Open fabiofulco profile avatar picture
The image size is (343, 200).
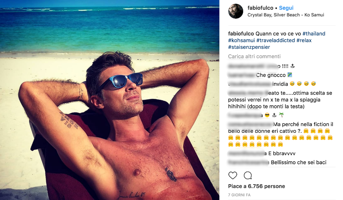(236, 11)
